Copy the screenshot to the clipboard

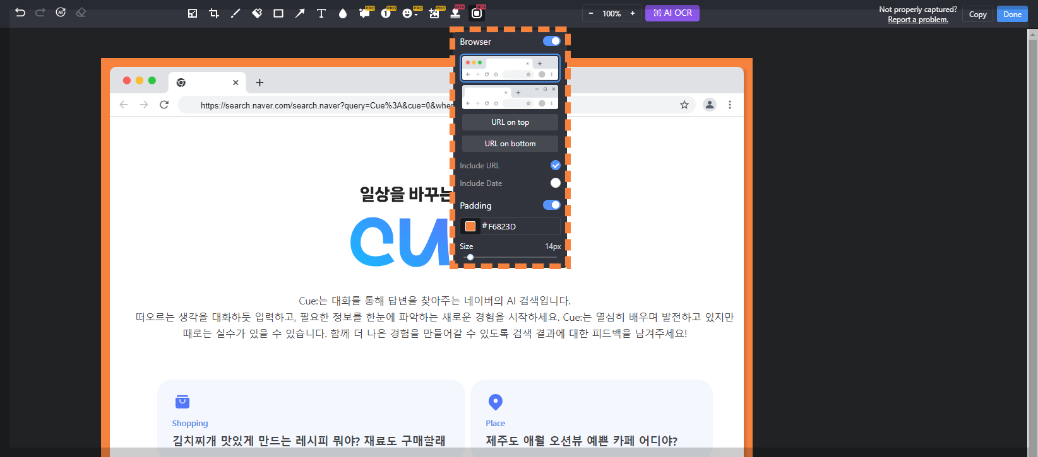[977, 14]
